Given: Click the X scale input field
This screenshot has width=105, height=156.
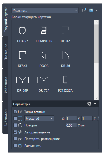Looking at the screenshot, I should [71, 118].
